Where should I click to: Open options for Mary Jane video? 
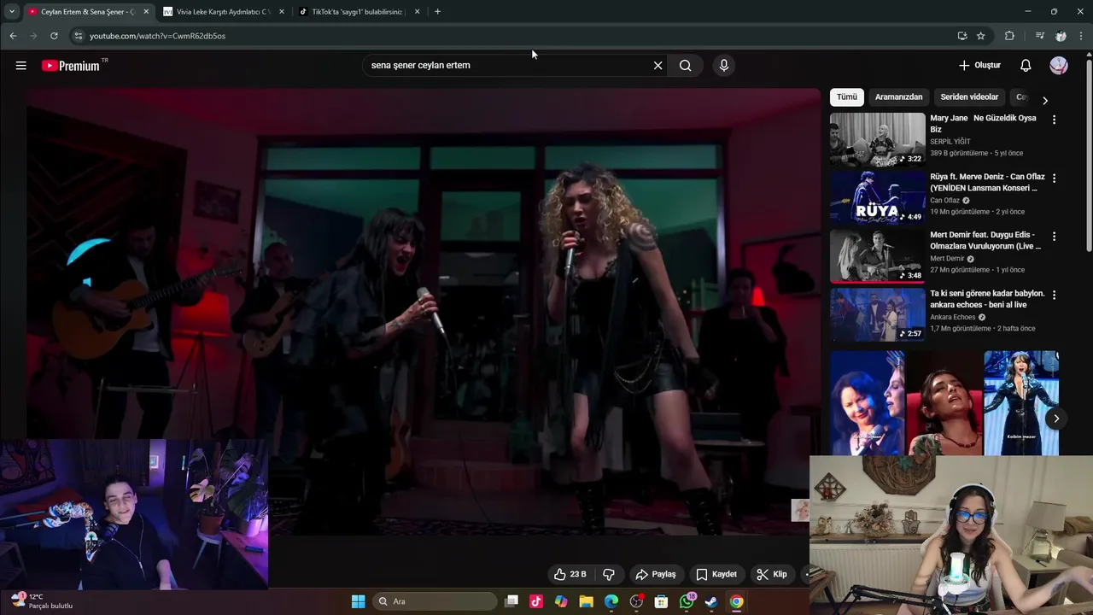point(1054,120)
